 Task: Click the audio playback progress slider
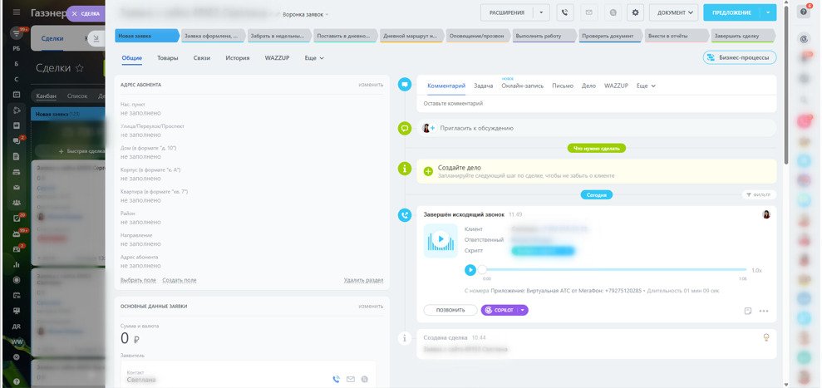[613, 269]
